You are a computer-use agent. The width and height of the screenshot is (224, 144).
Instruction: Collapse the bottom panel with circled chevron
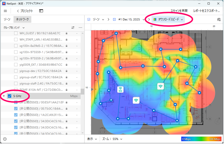coord(5,139)
